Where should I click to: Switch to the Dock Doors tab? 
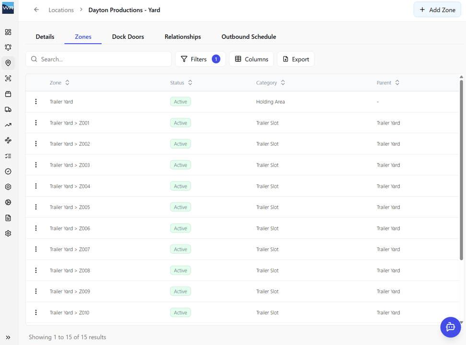point(128,36)
